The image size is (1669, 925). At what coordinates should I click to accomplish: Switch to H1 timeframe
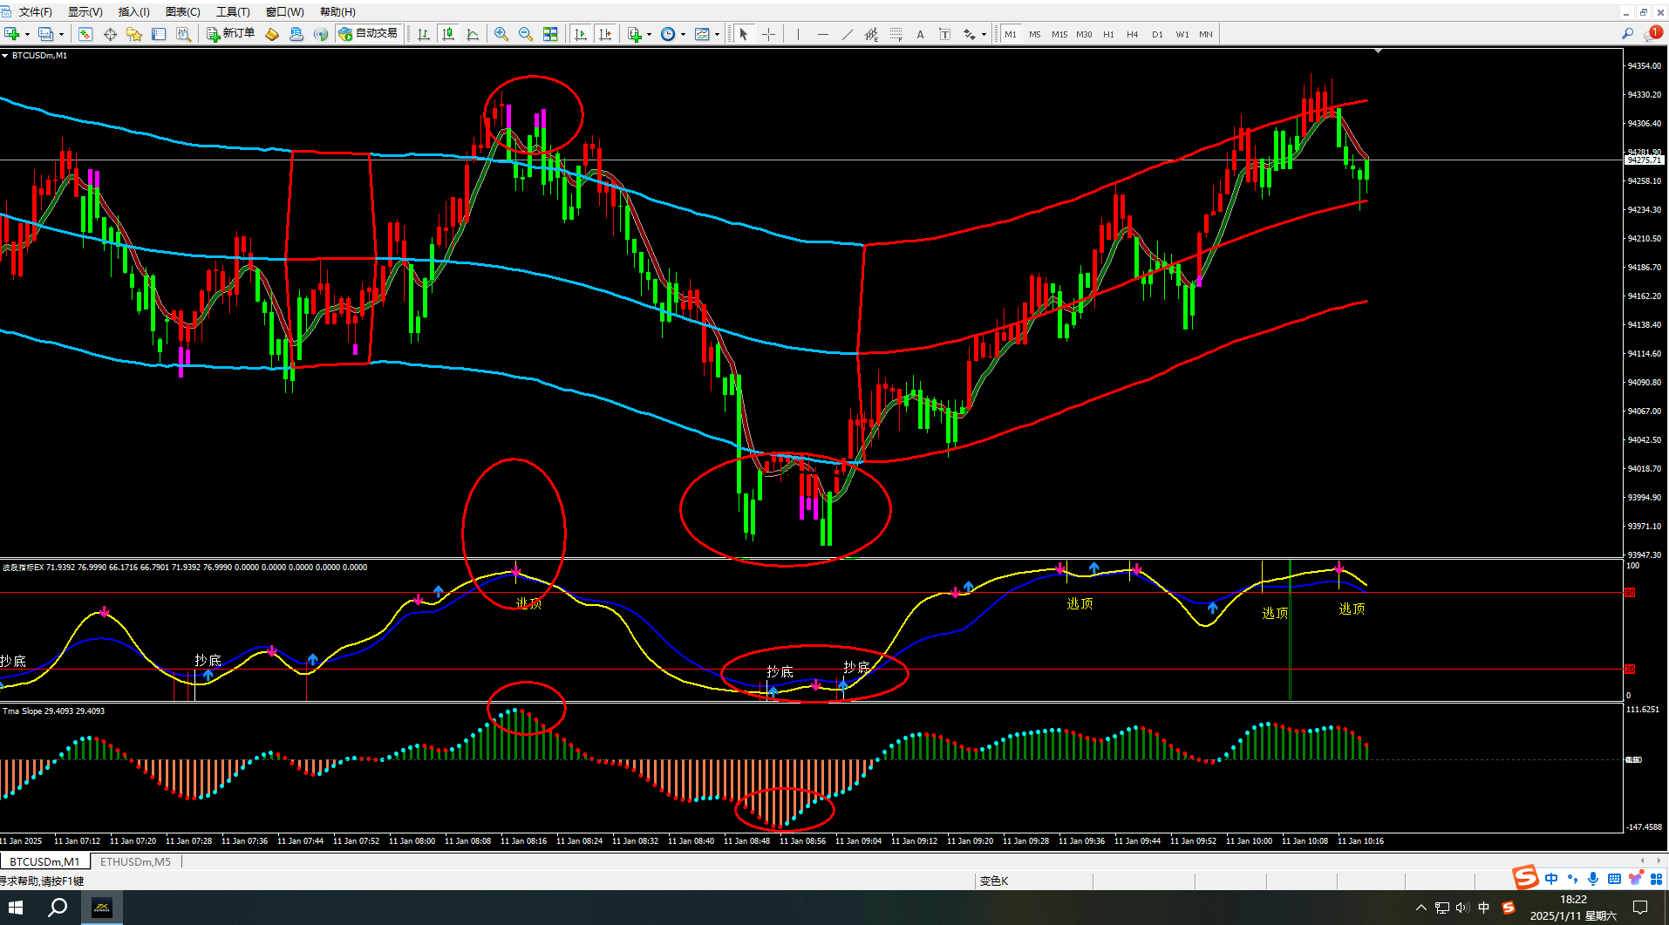click(x=1108, y=34)
